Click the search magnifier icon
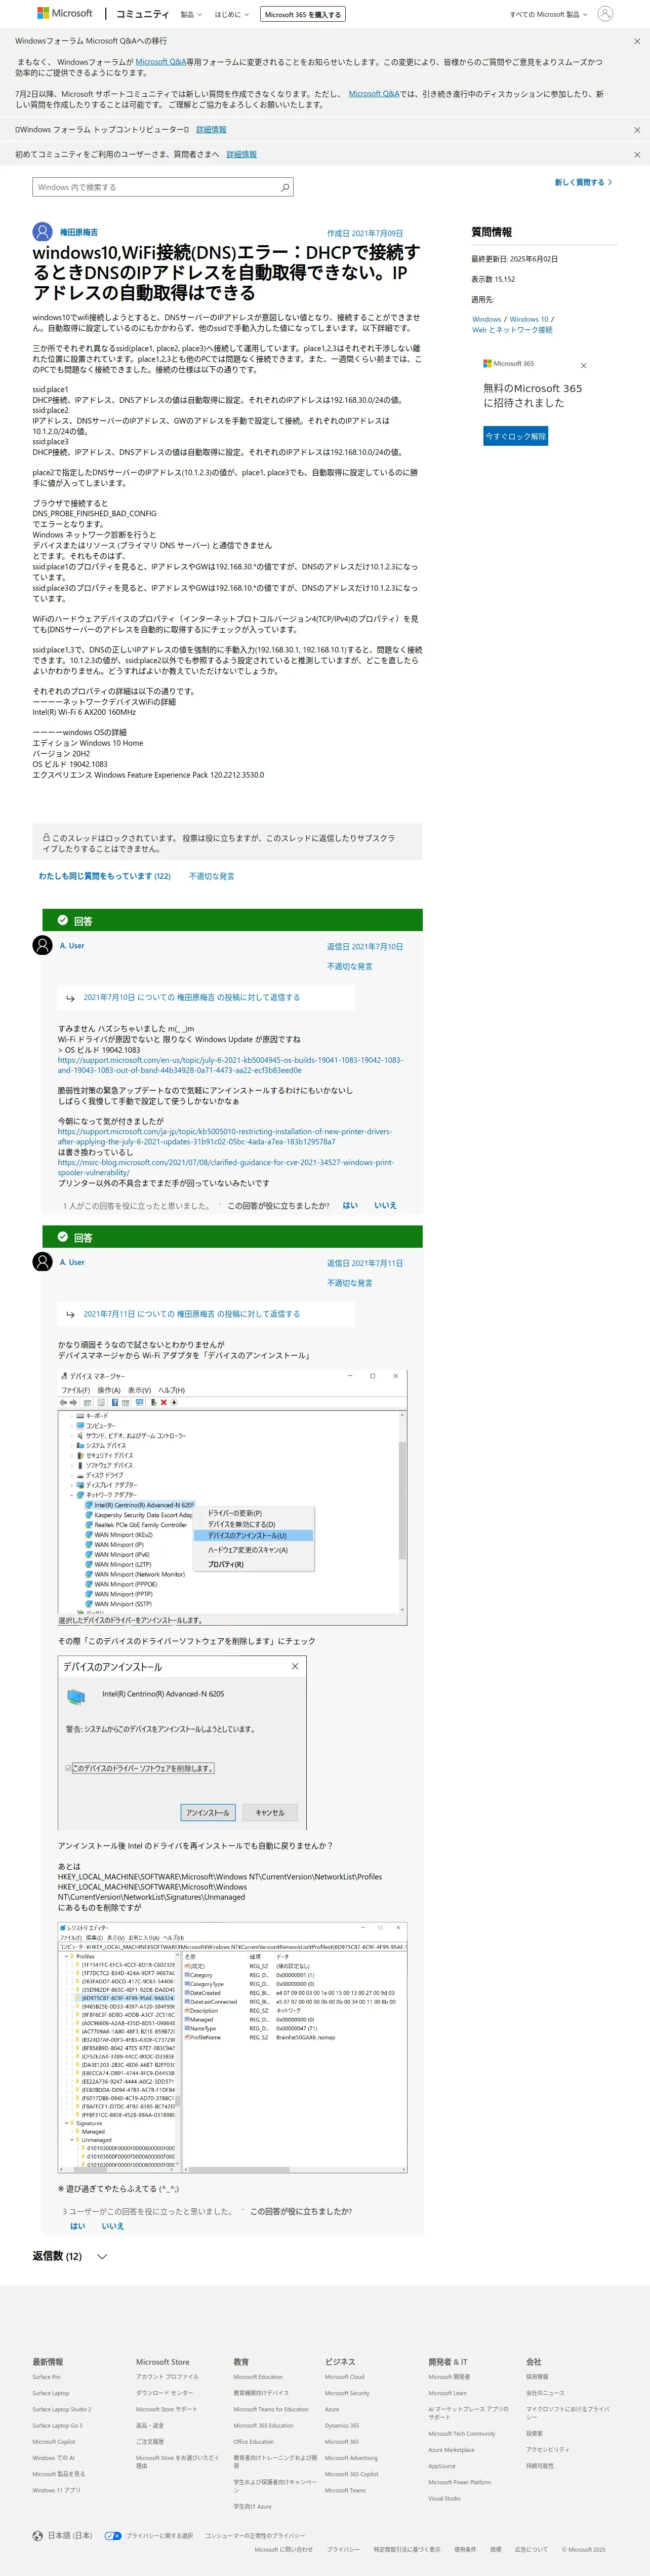 click(285, 187)
